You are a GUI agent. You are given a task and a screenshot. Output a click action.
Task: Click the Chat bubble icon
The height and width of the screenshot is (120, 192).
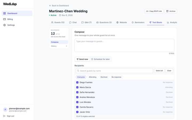70,22
